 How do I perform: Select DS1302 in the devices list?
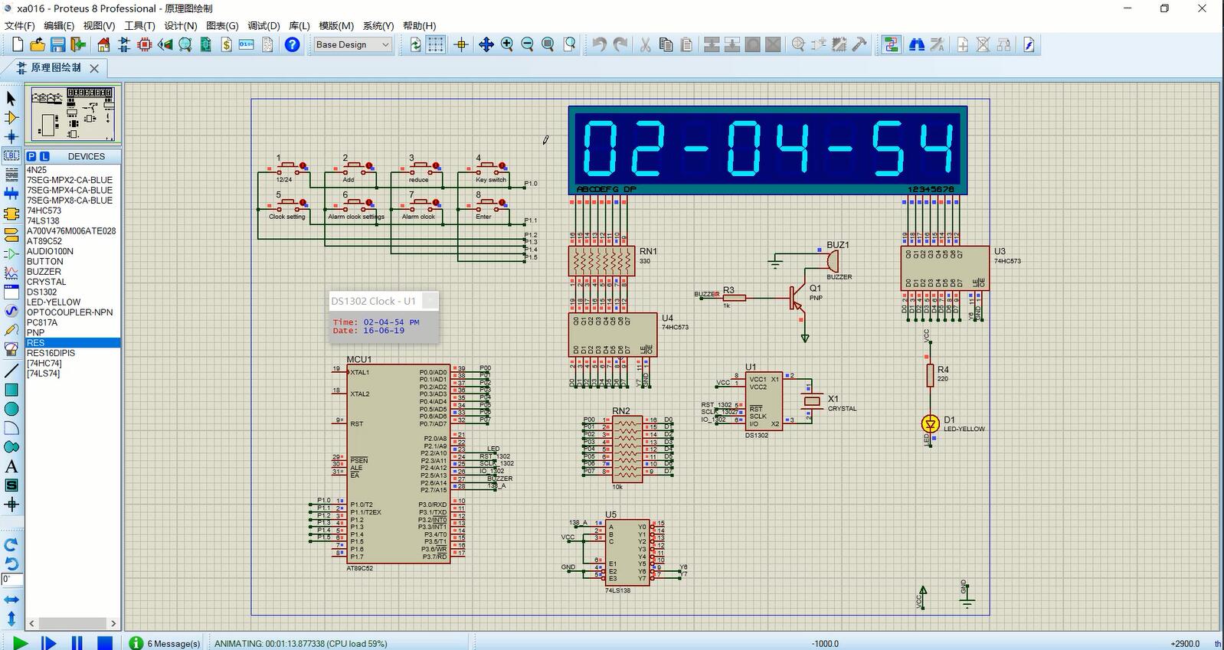(41, 292)
